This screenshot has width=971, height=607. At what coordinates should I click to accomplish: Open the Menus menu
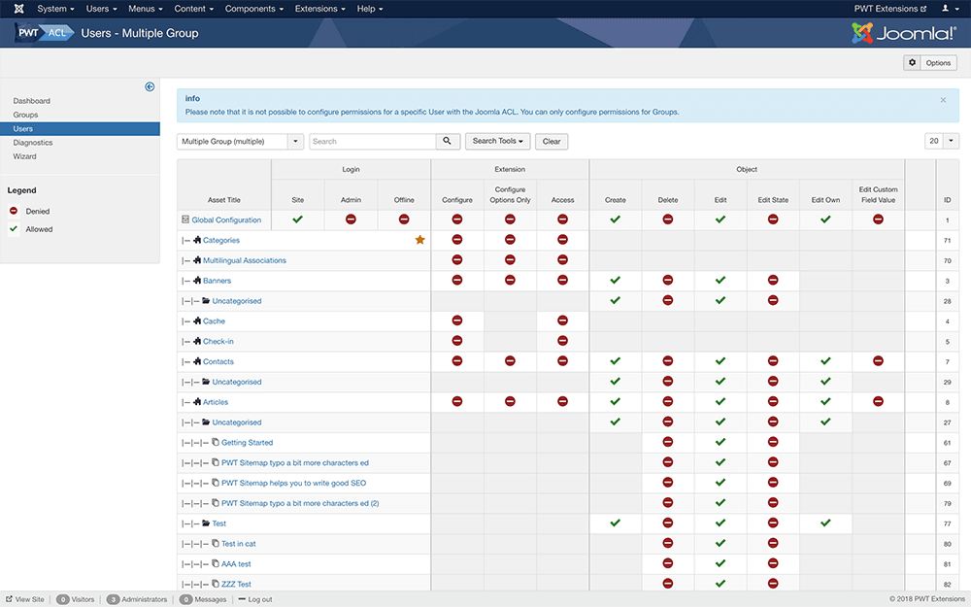[146, 9]
